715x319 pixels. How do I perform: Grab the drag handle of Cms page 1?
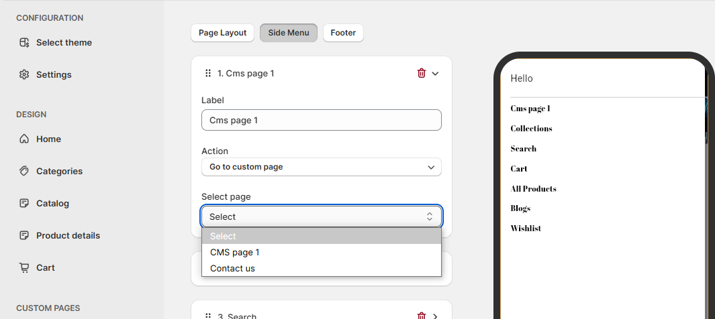pyautogui.click(x=208, y=73)
